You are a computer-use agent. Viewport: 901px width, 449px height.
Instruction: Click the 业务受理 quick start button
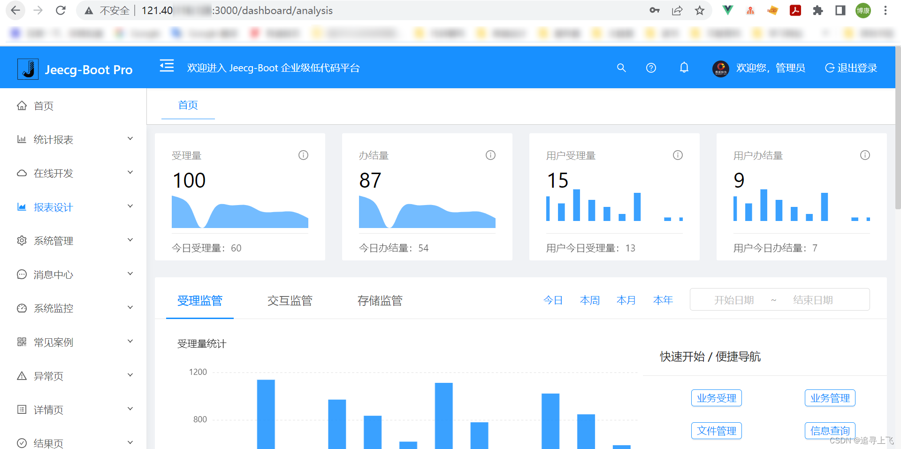click(x=716, y=397)
